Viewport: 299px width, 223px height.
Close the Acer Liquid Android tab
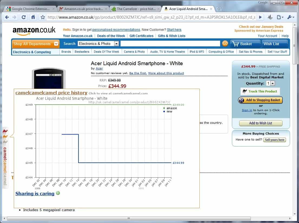point(211,9)
